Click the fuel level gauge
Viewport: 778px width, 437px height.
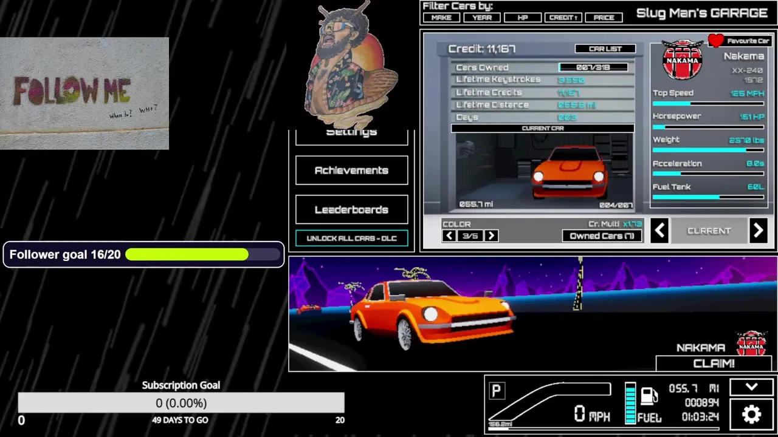[x=630, y=403]
